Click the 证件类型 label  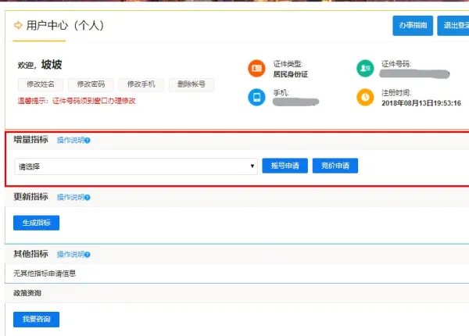(288, 64)
